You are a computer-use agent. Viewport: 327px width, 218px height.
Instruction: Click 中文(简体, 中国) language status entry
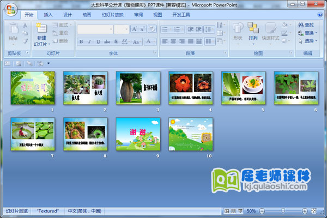point(84,211)
